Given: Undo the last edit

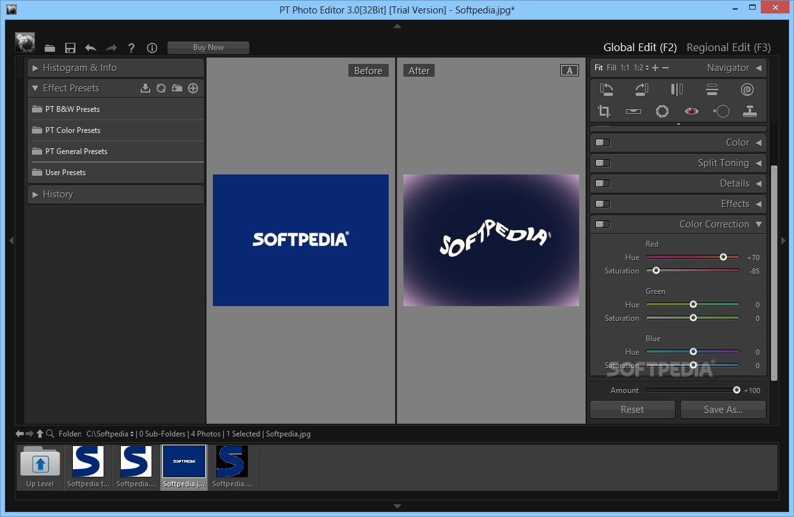Looking at the screenshot, I should (x=91, y=48).
